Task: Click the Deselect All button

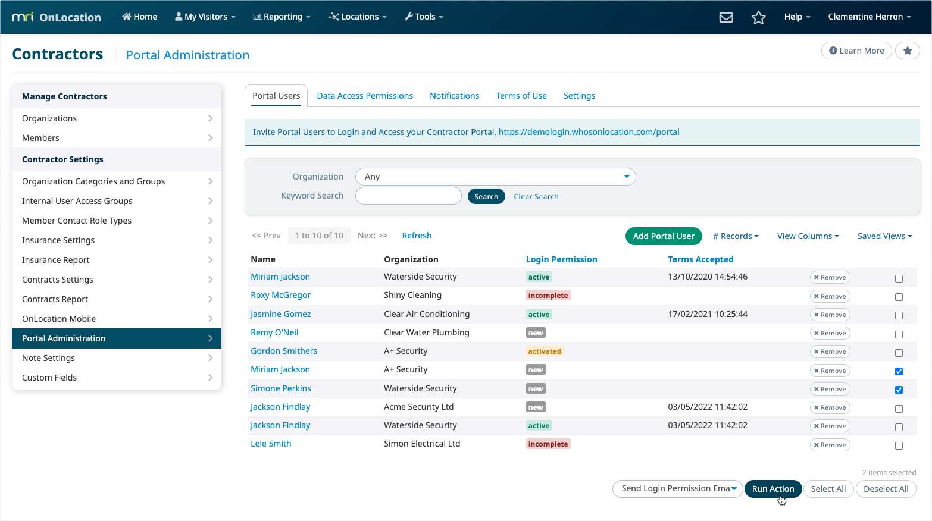Action: pyautogui.click(x=886, y=489)
